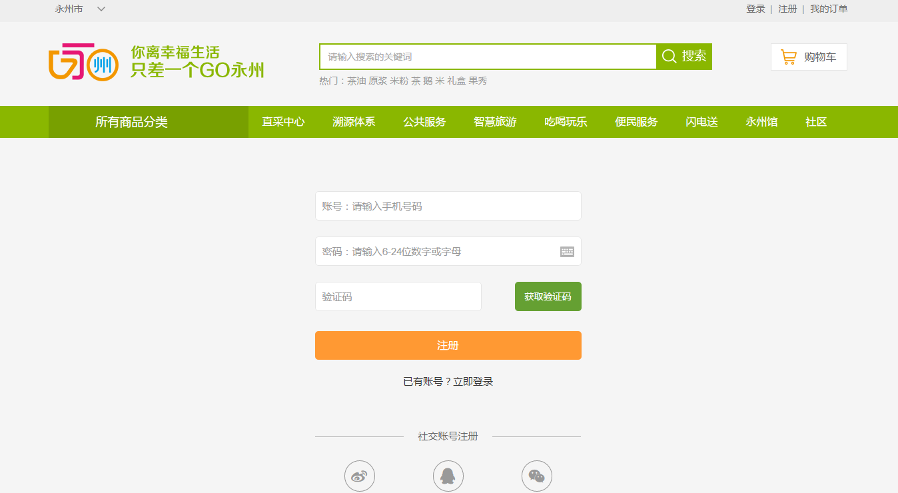Open 我的订单 in the top bar

[829, 9]
